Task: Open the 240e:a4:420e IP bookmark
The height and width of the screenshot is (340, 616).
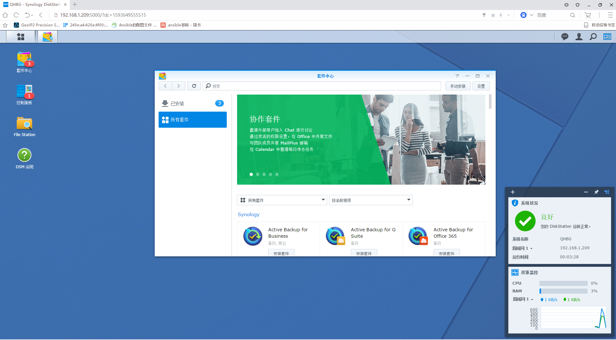Action: [x=85, y=25]
